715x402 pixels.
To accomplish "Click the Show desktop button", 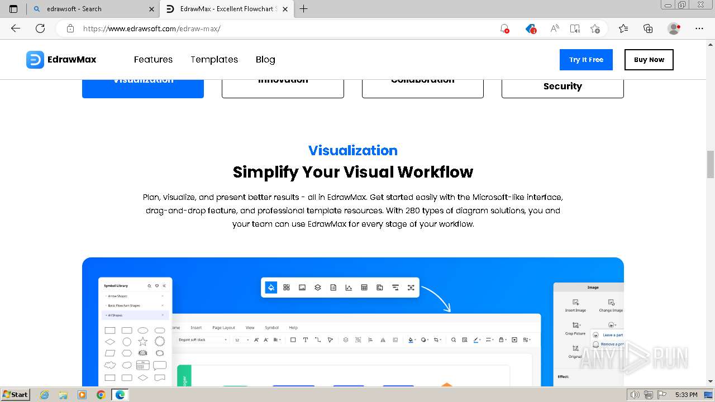I will 709,395.
